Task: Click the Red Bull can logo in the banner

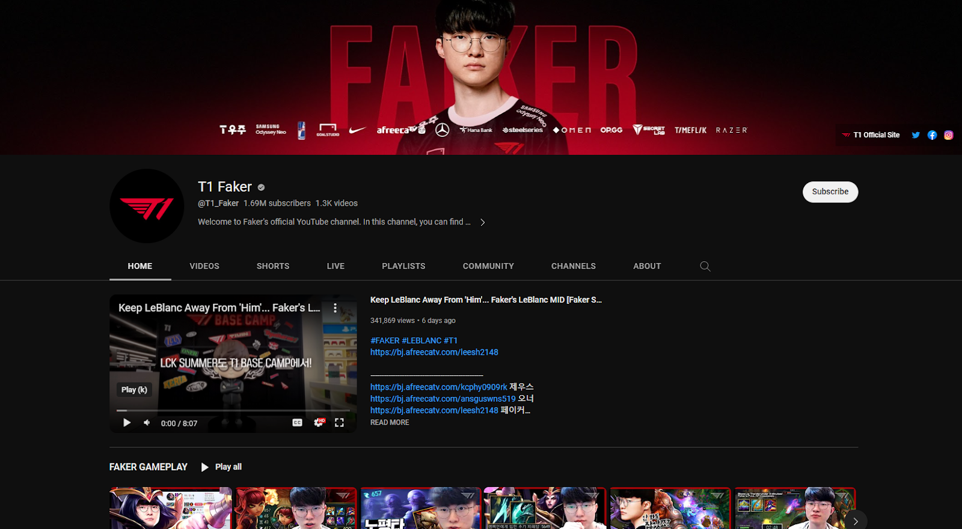Action: coord(301,130)
